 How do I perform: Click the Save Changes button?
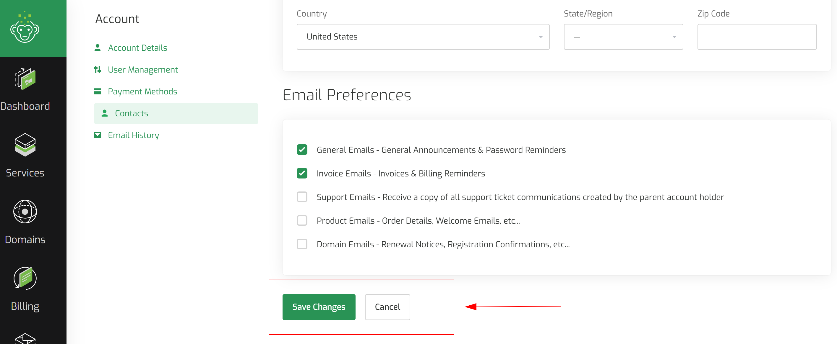tap(319, 307)
